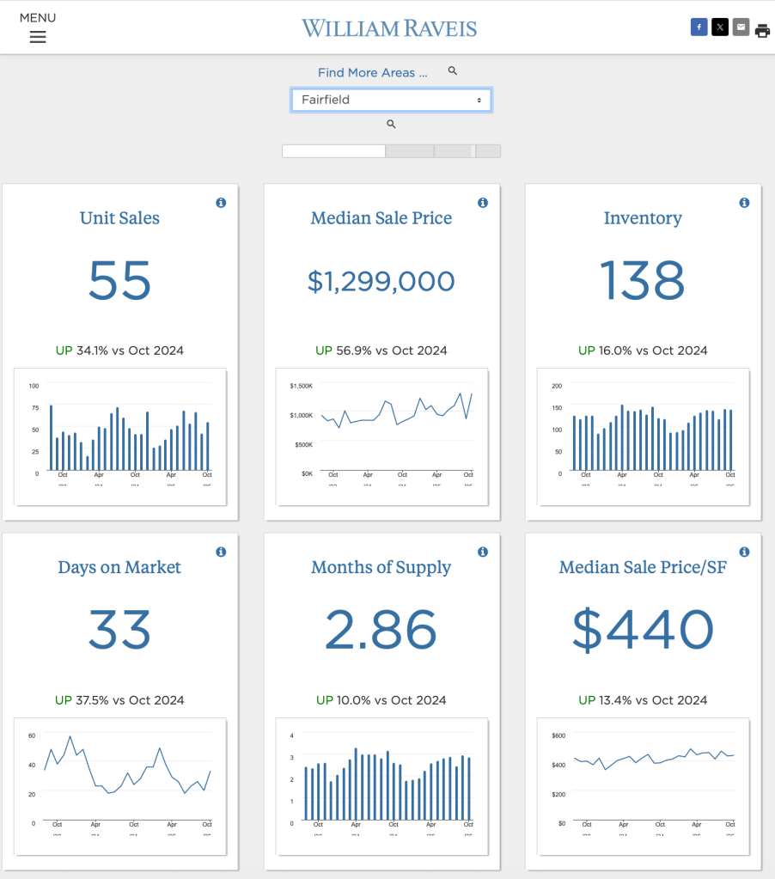Open info icon on Median Sale Price/SF card
Image resolution: width=775 pixels, height=879 pixels.
pyautogui.click(x=744, y=552)
